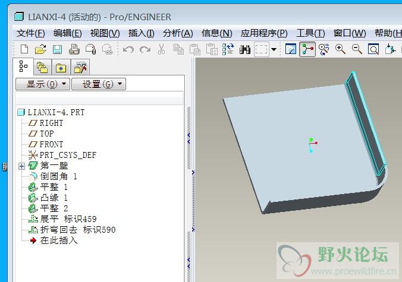Viewport: 402px width, 282px height.
Task: Search with the binoculars Find icon
Action: [245, 49]
